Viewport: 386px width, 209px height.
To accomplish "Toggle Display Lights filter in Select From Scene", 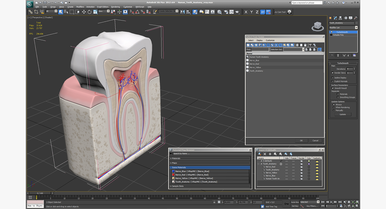I will coord(256,45).
